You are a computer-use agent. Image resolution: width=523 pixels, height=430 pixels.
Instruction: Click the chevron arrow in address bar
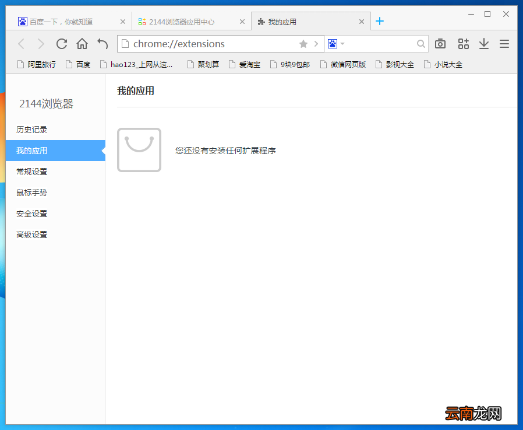316,44
